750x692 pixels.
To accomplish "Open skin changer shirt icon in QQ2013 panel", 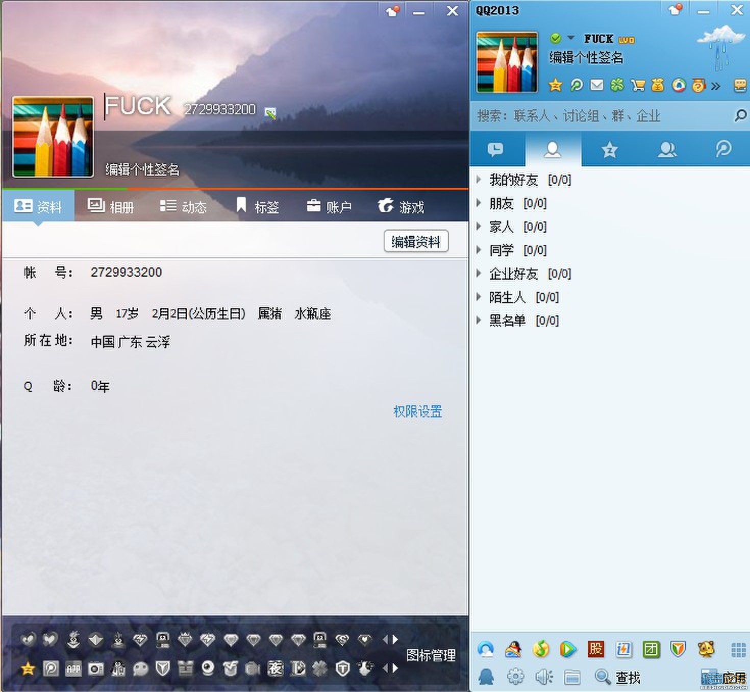I will click(x=676, y=10).
